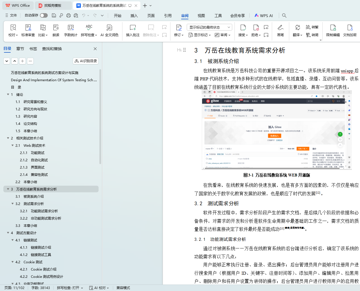The height and width of the screenshot is (291, 360).
Task: Expand the Spell Check (拼写检查) status dropdown
Action: click(x=70, y=288)
